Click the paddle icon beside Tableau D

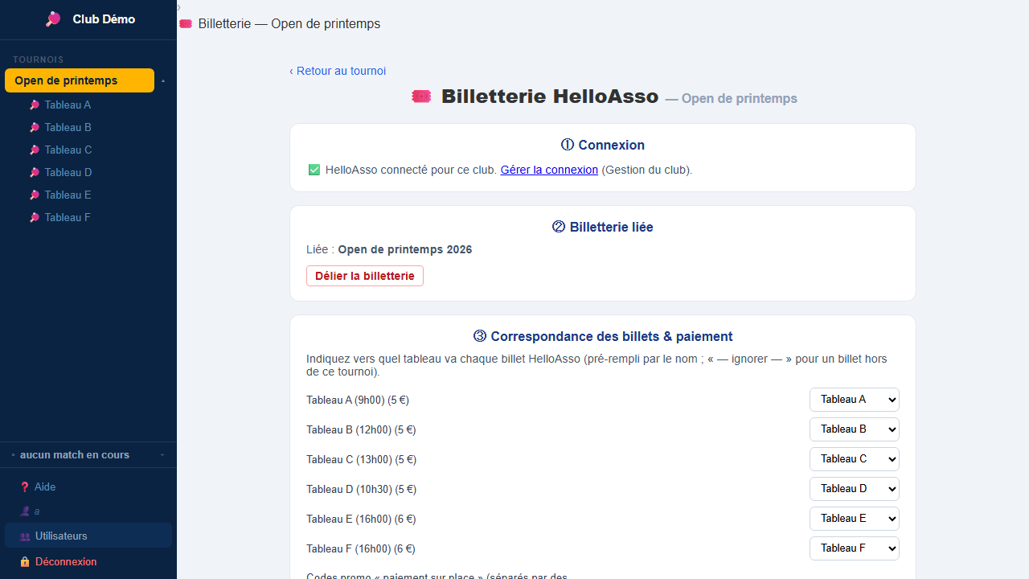coord(35,172)
